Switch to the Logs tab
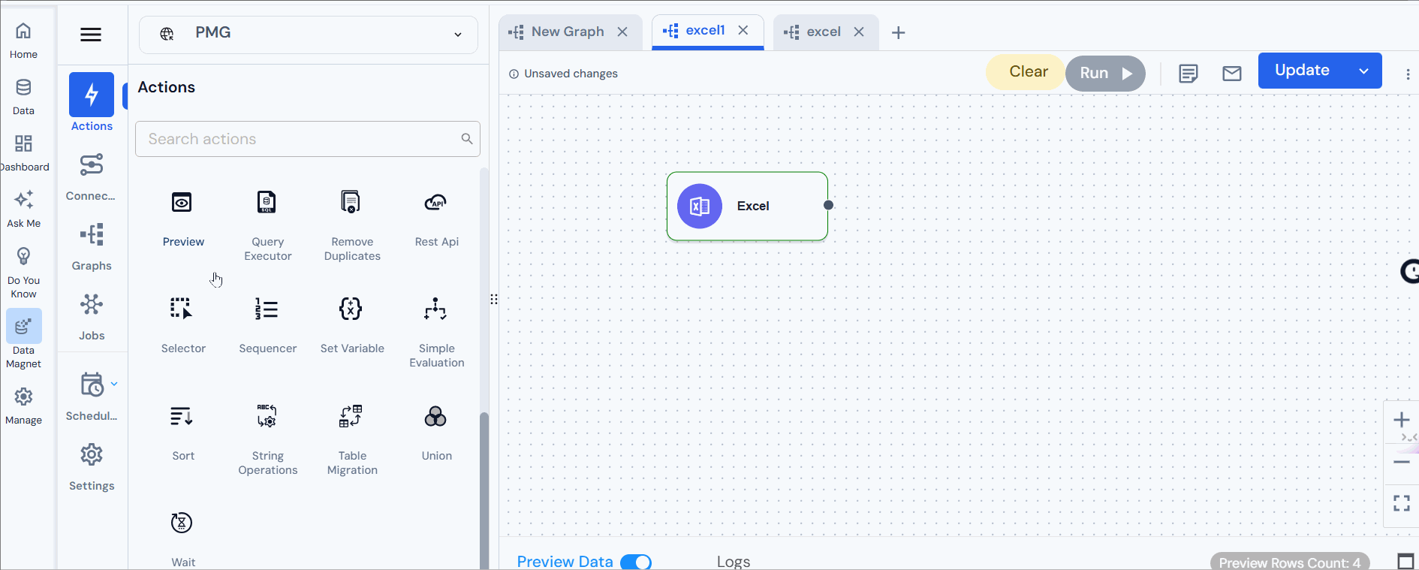Viewport: 1419px width, 570px height. pos(733,562)
